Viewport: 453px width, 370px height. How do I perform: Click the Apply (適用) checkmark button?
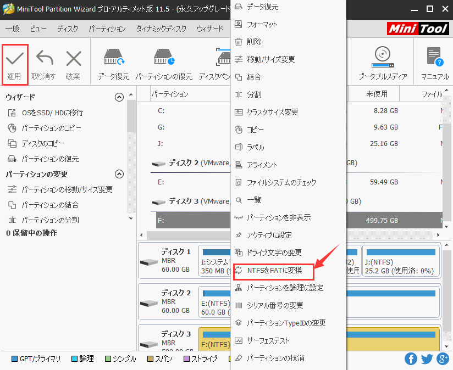point(15,65)
